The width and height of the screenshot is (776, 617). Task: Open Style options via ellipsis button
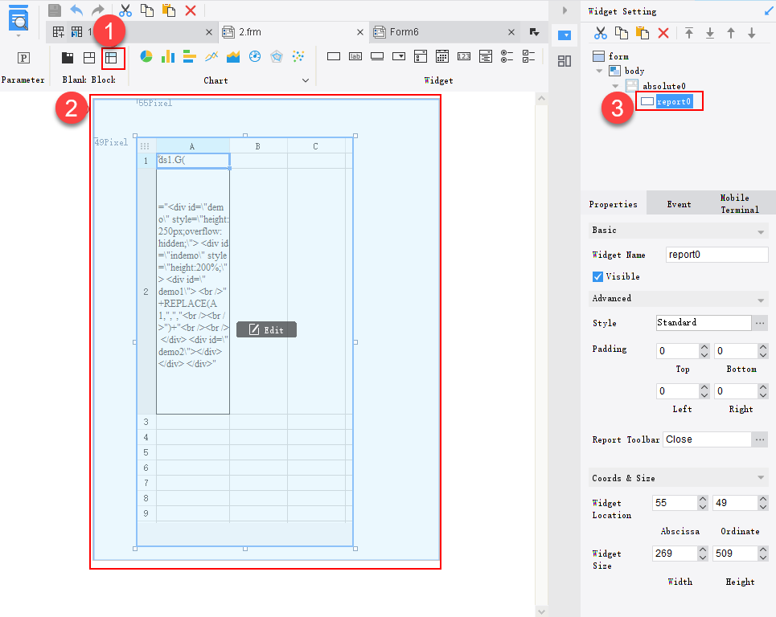point(762,322)
